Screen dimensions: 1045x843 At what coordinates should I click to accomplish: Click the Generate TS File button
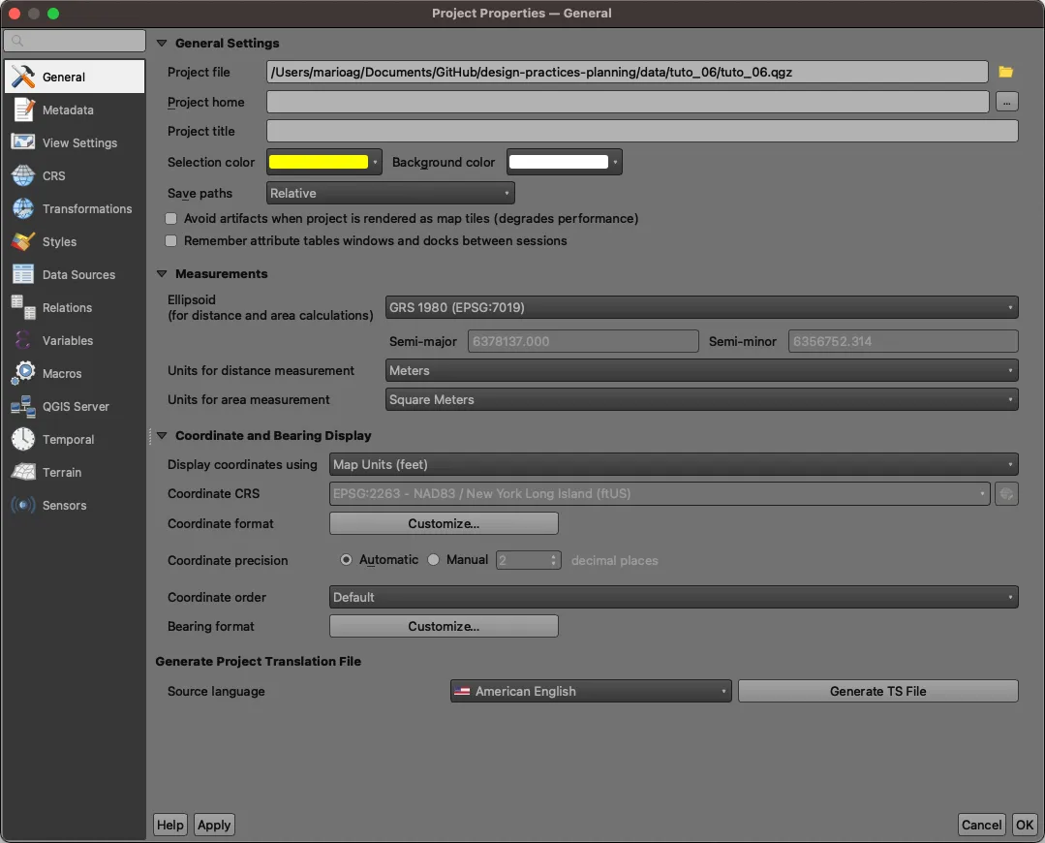[x=876, y=691]
